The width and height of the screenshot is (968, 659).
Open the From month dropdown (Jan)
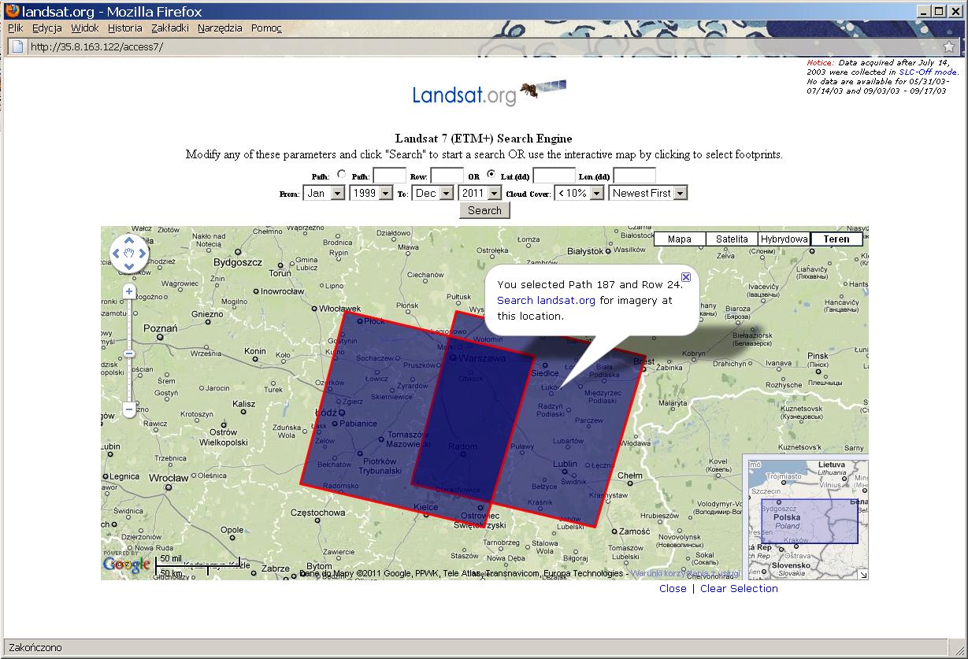[324, 193]
